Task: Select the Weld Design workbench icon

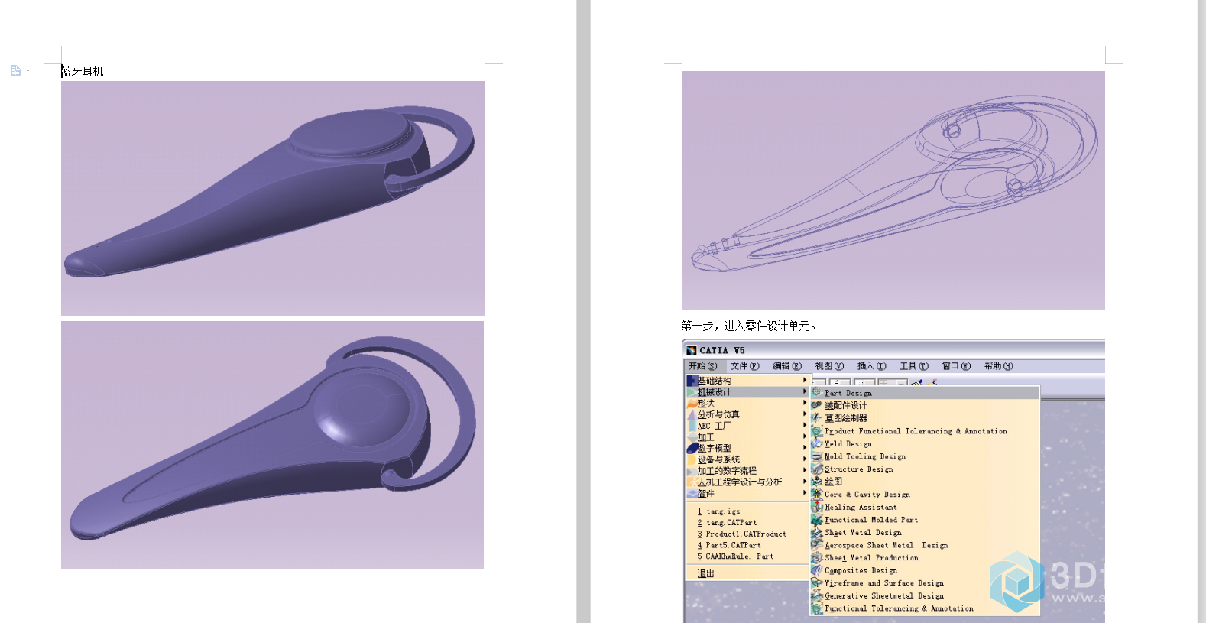Action: [x=816, y=443]
